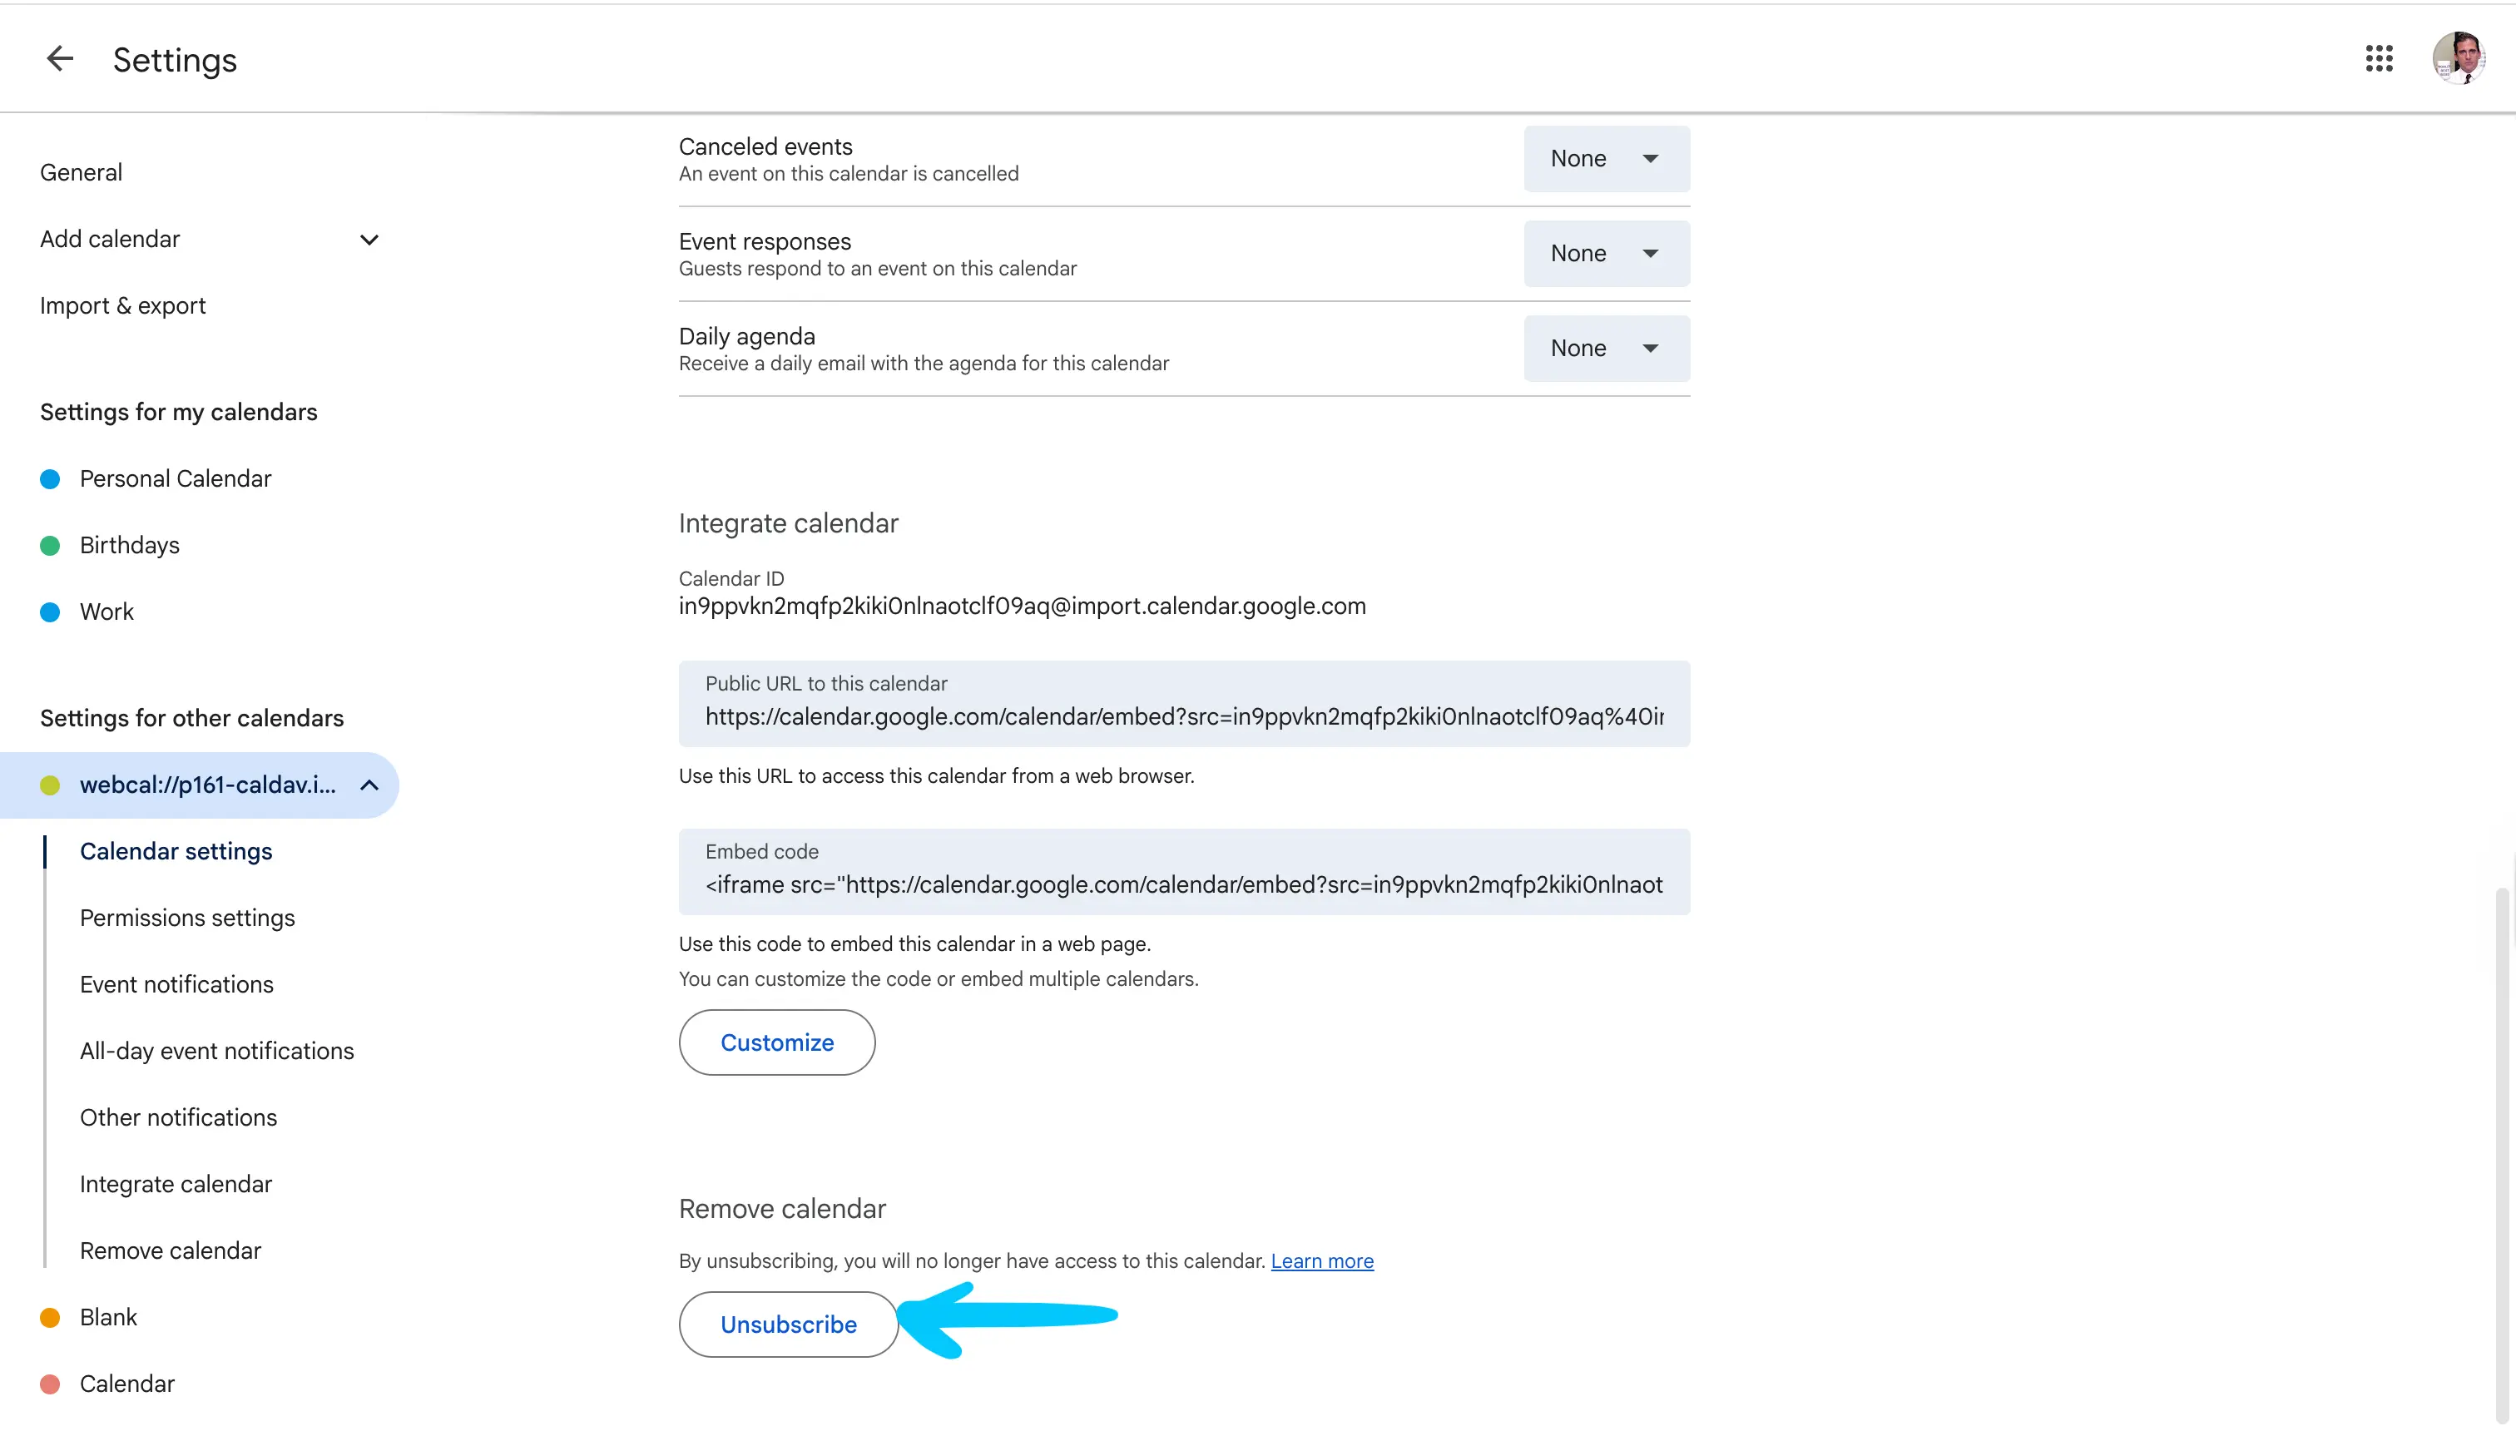Open the Canceled events None dropdown
Viewport: 2516px width, 1431px height.
pyautogui.click(x=1606, y=159)
